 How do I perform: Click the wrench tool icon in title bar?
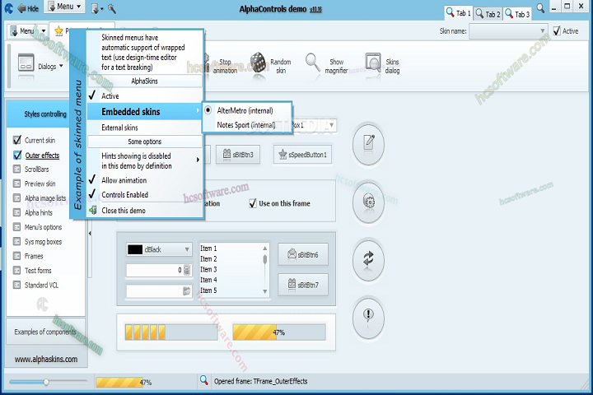[112, 8]
